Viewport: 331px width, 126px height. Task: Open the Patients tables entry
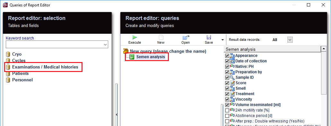point(21,74)
